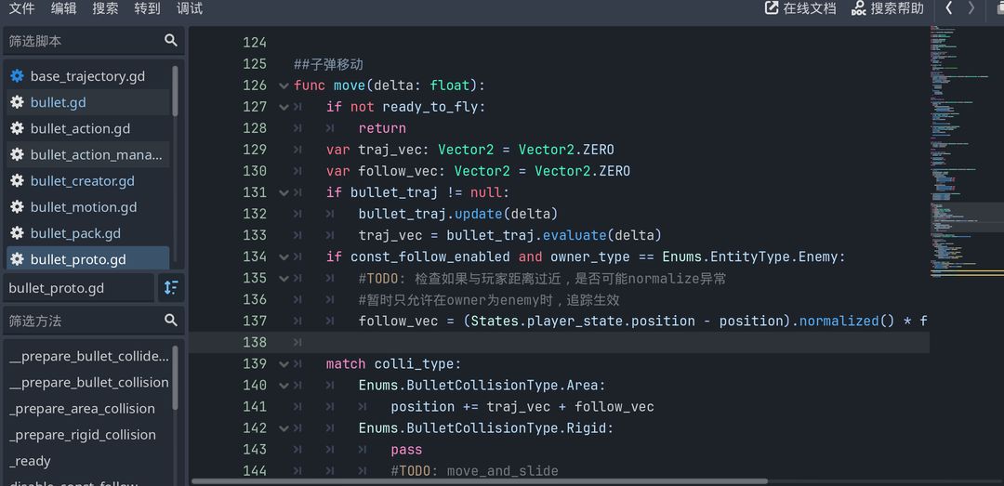Collapse the bullet_traj null check block
Viewport: 1004px width, 486px height.
point(284,192)
